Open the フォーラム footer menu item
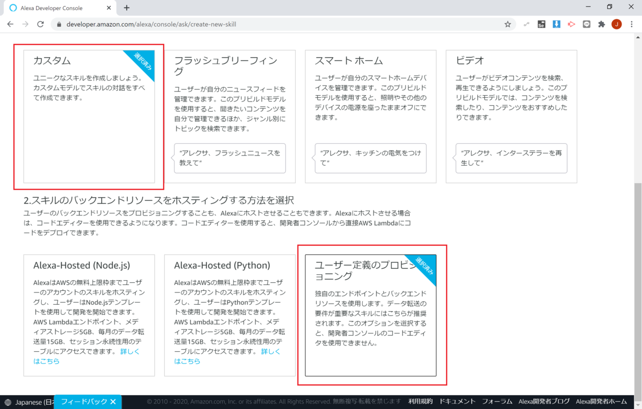The height and width of the screenshot is (409, 642). point(496,402)
